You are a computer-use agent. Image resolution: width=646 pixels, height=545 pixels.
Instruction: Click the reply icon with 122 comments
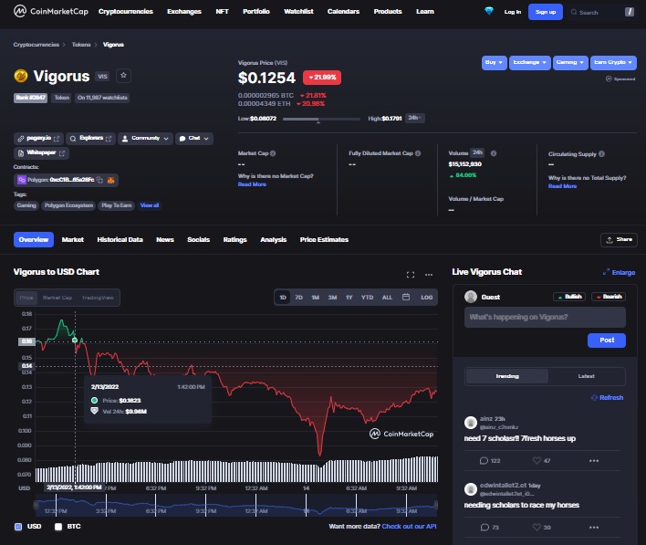[484, 460]
